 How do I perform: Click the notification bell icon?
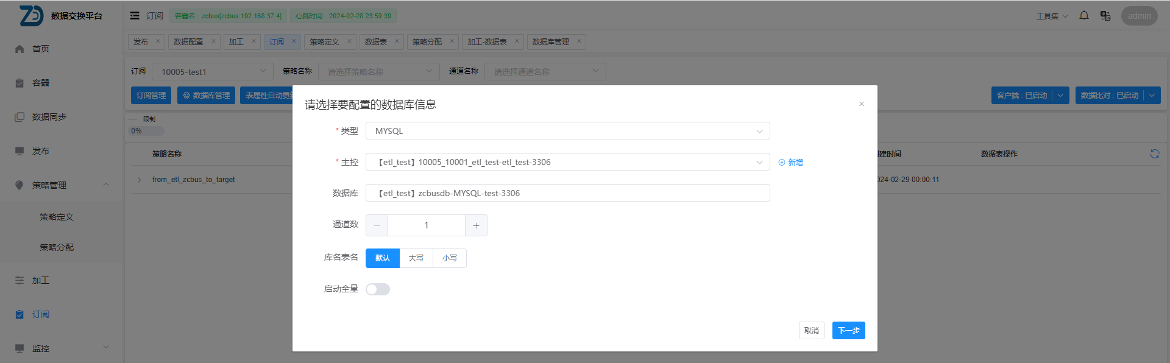click(1083, 16)
